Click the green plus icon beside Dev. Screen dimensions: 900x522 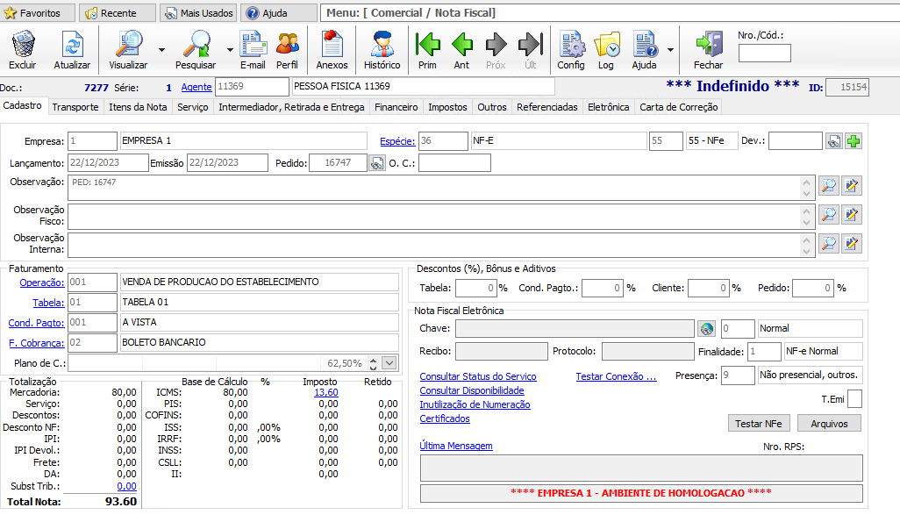tap(854, 141)
